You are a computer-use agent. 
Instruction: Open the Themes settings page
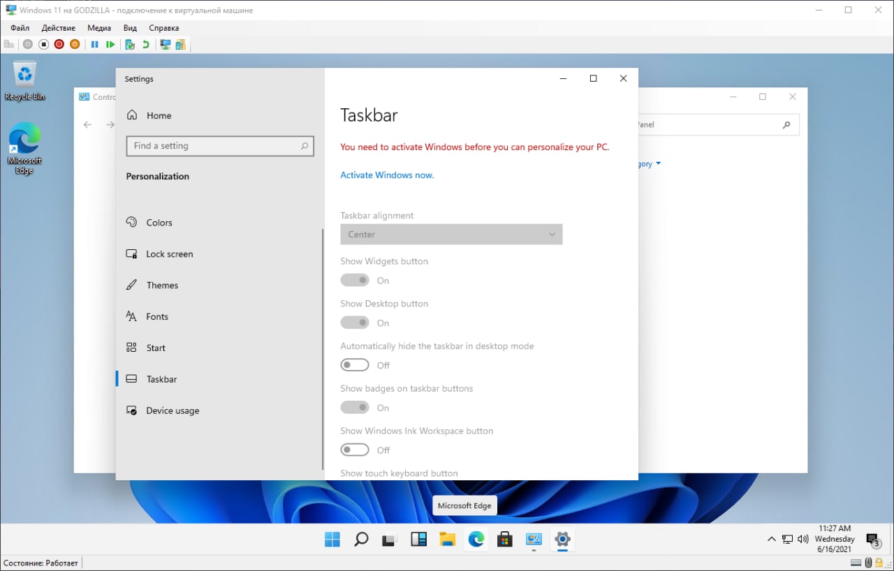(x=162, y=285)
